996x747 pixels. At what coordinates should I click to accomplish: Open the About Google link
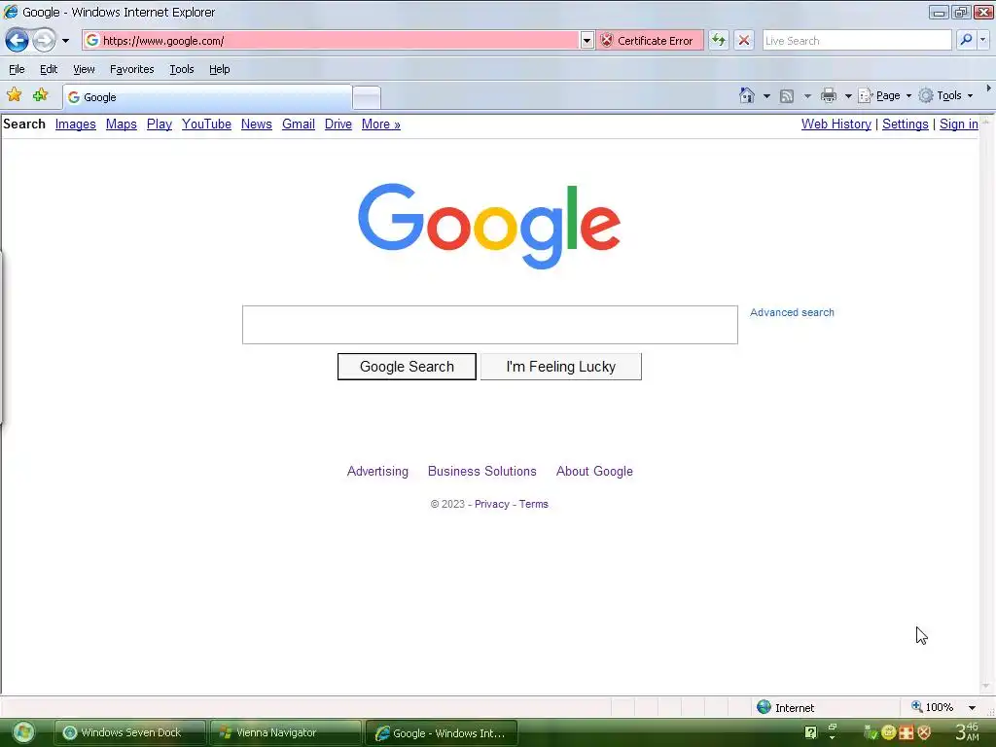(x=594, y=472)
